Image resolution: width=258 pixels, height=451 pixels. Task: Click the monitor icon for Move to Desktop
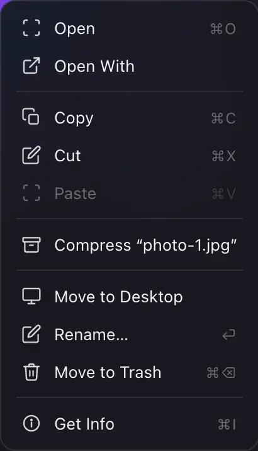tap(31, 296)
